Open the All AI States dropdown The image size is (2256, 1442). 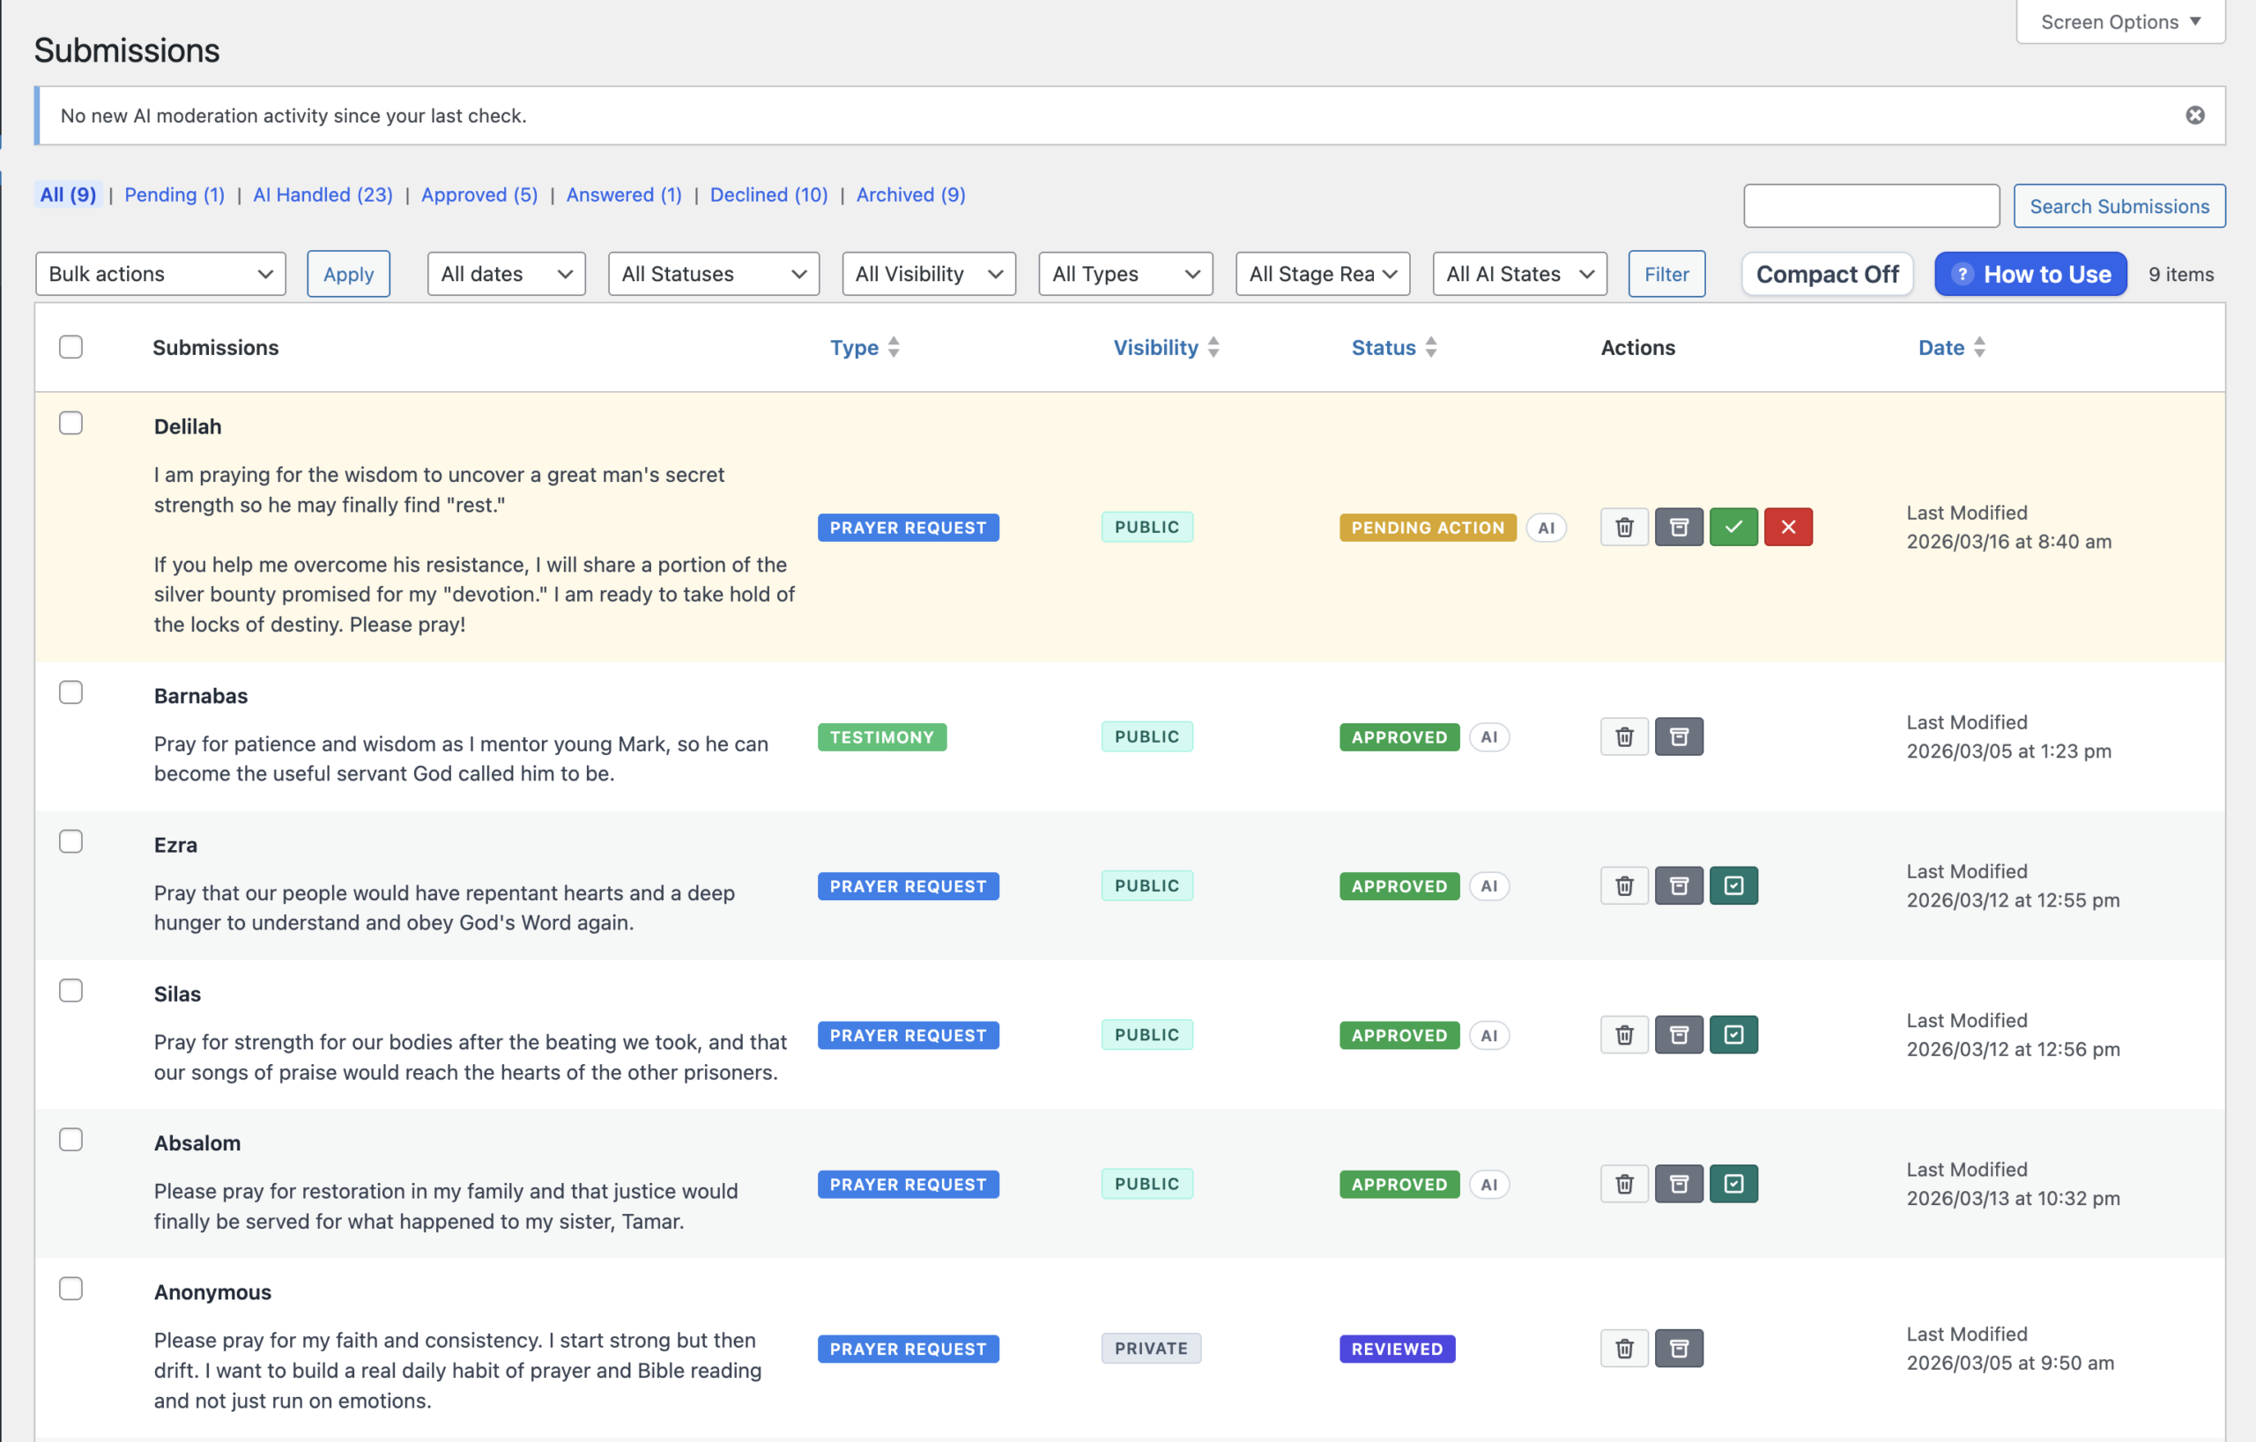point(1519,273)
